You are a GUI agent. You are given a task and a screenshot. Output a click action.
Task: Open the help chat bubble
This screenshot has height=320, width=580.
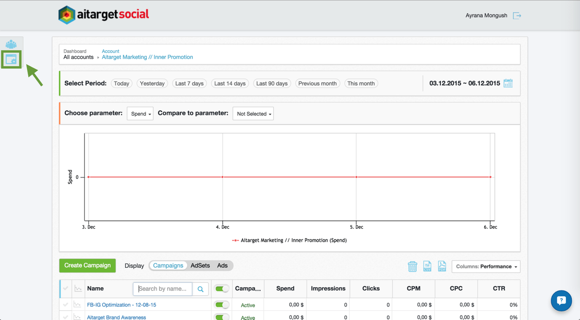(561, 301)
